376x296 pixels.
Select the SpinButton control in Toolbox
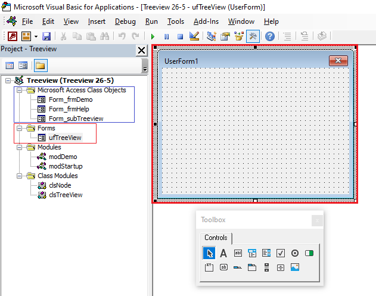click(281, 267)
